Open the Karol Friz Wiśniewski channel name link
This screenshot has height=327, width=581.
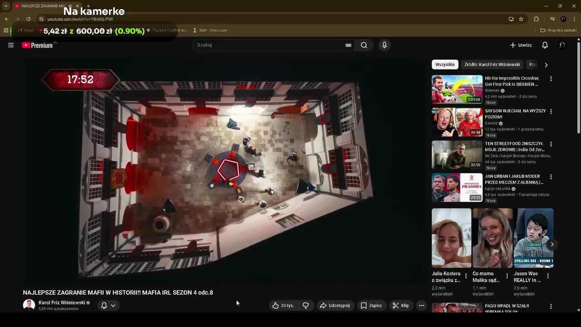(62, 302)
